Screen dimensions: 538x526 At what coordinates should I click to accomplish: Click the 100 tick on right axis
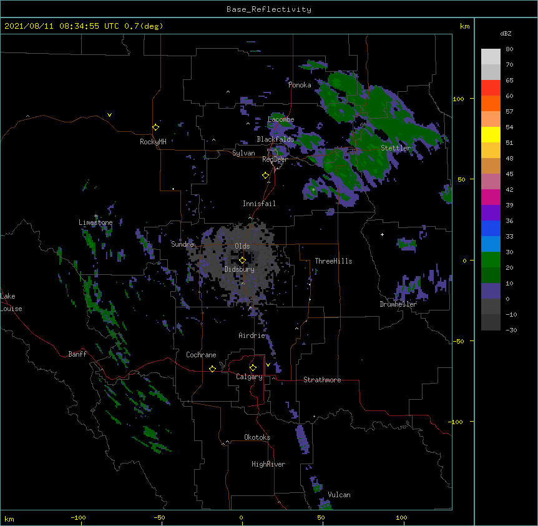click(x=458, y=99)
